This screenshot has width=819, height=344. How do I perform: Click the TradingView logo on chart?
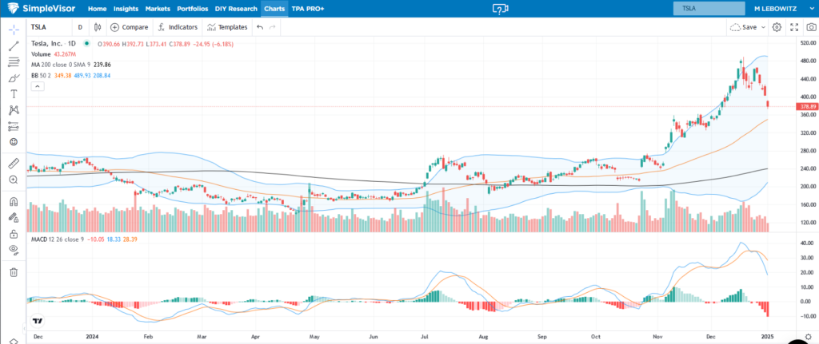pyautogui.click(x=37, y=321)
